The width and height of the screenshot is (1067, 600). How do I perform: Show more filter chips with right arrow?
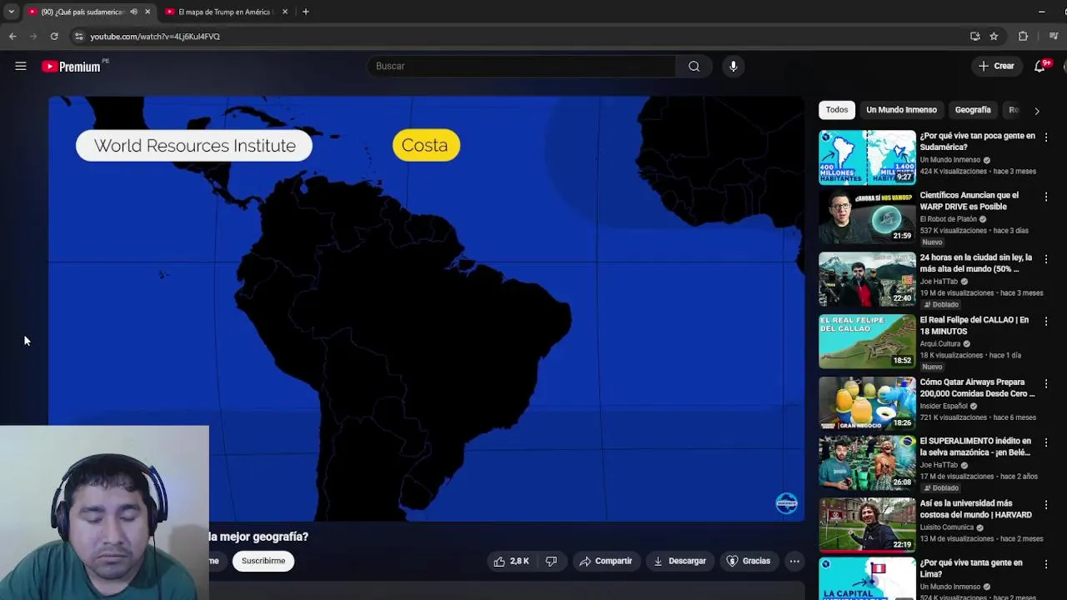coord(1036,110)
